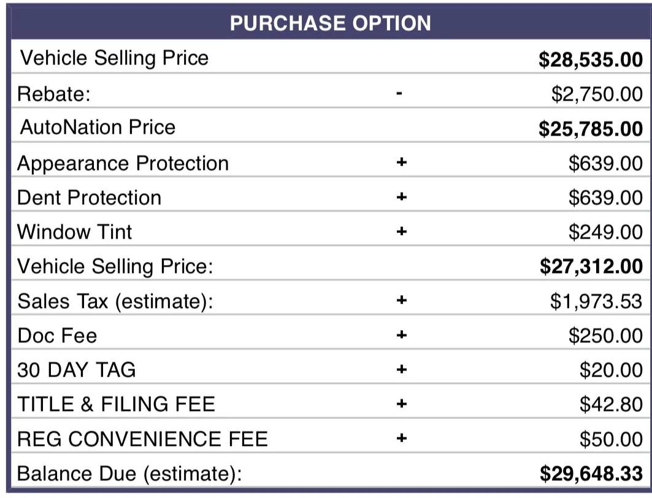652x498 pixels.
Task: Select the $25,785.00 AutoNation price value
Action: (x=591, y=129)
